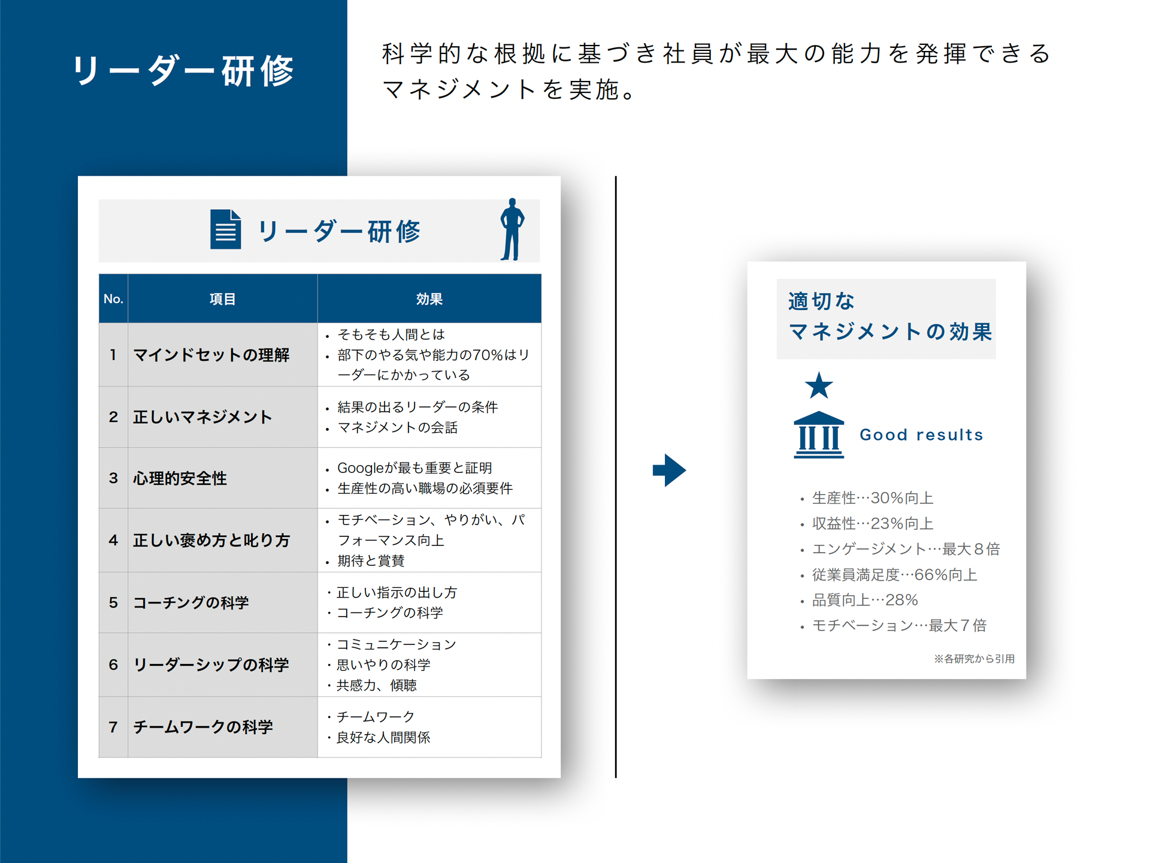
Task: Click the large リーダー研修 title on blue panel
Action: click(183, 71)
